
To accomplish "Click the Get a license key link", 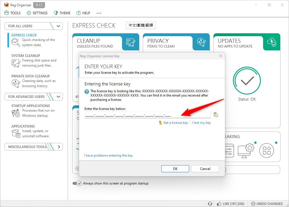I will pyautogui.click(x=176, y=123).
